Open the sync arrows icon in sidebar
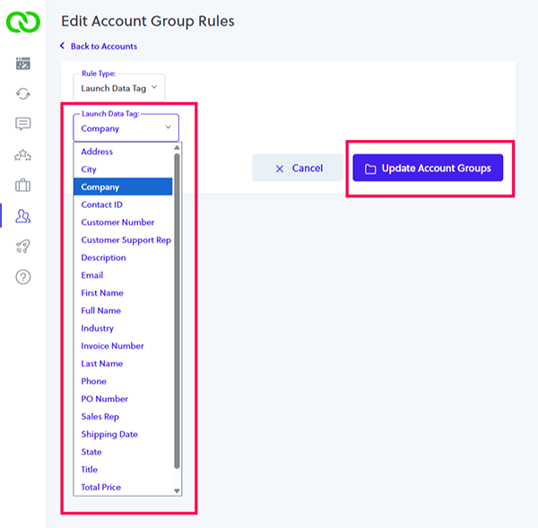538x528 pixels. pos(23,93)
